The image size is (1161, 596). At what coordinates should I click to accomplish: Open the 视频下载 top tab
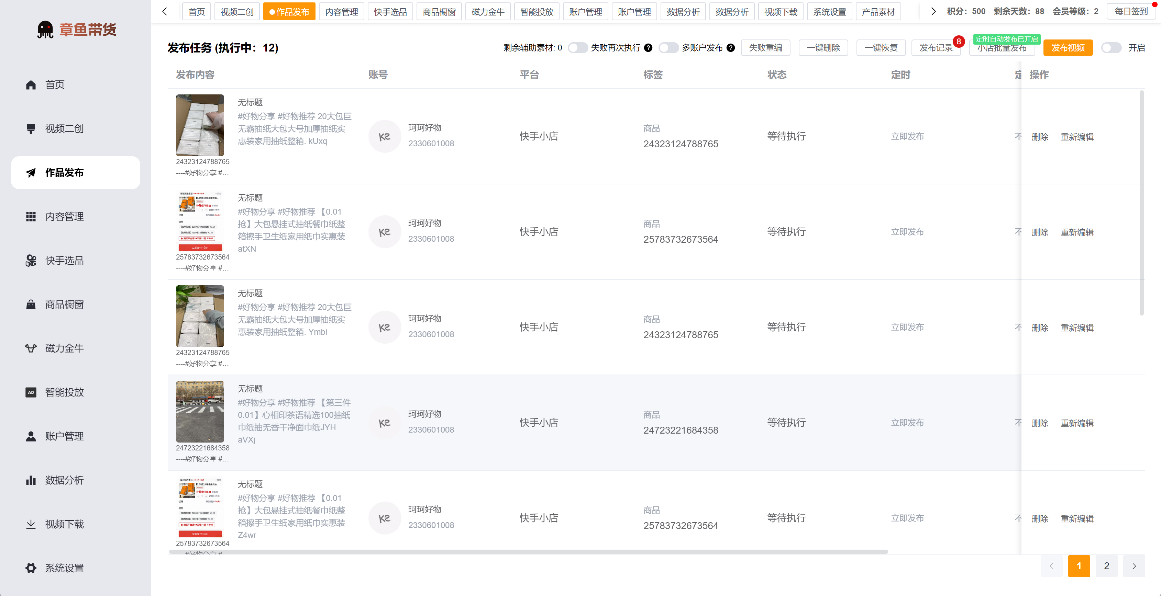(781, 12)
